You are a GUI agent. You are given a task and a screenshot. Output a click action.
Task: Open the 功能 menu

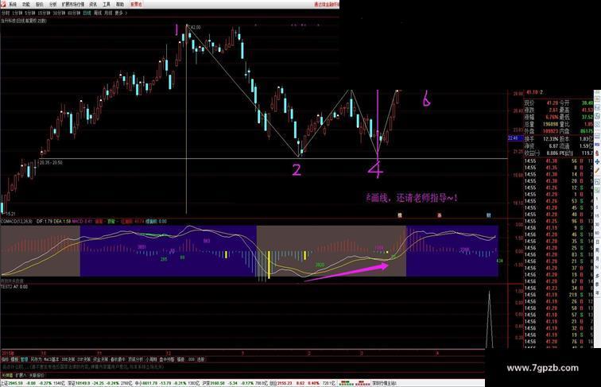tap(26, 5)
